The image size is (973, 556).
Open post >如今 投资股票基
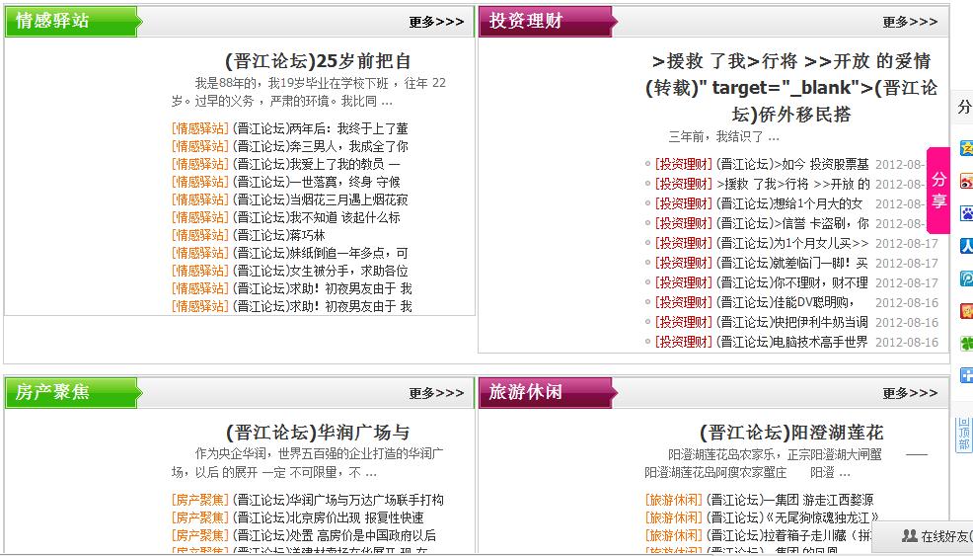pyautogui.click(x=792, y=164)
